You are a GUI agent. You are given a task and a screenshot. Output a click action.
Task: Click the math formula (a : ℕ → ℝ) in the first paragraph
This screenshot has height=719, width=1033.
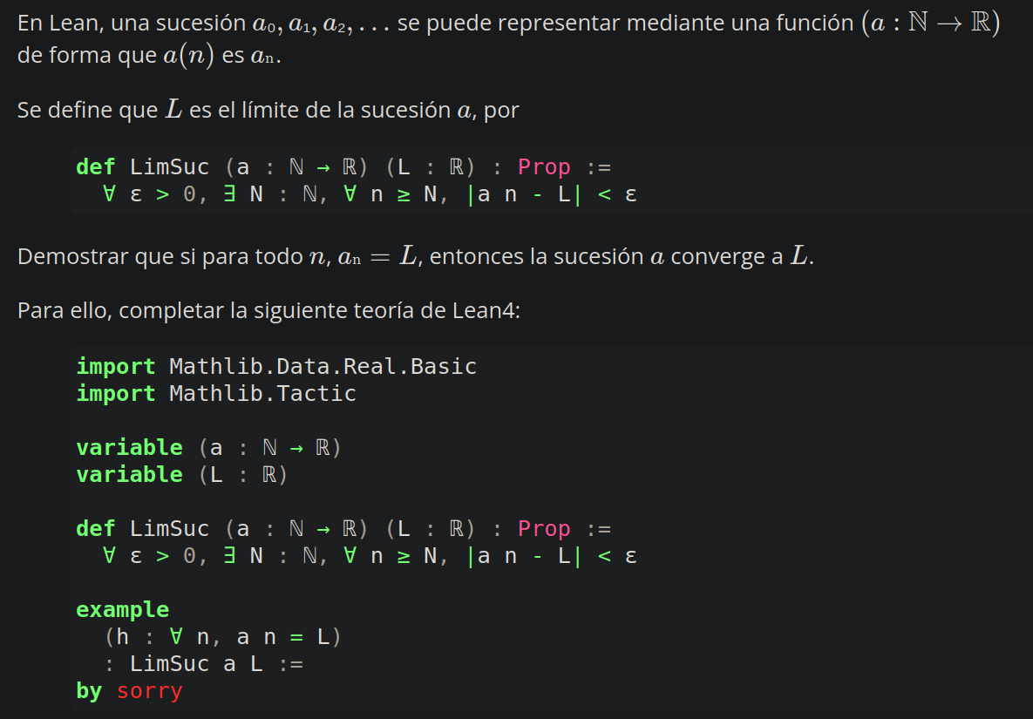click(x=929, y=24)
